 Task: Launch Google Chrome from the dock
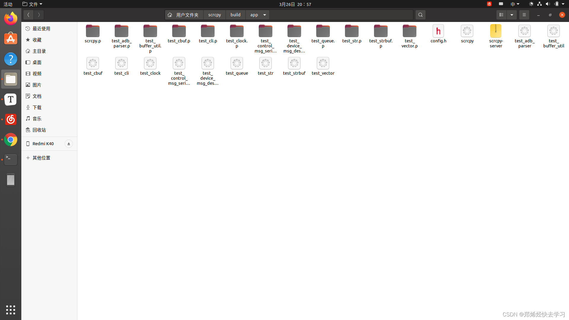tap(11, 140)
